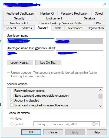The image size is (109, 138).
Task: Open the General tab
Action: point(11,28)
